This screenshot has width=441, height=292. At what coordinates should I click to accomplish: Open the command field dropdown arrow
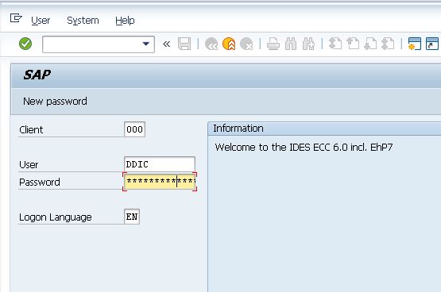(145, 44)
